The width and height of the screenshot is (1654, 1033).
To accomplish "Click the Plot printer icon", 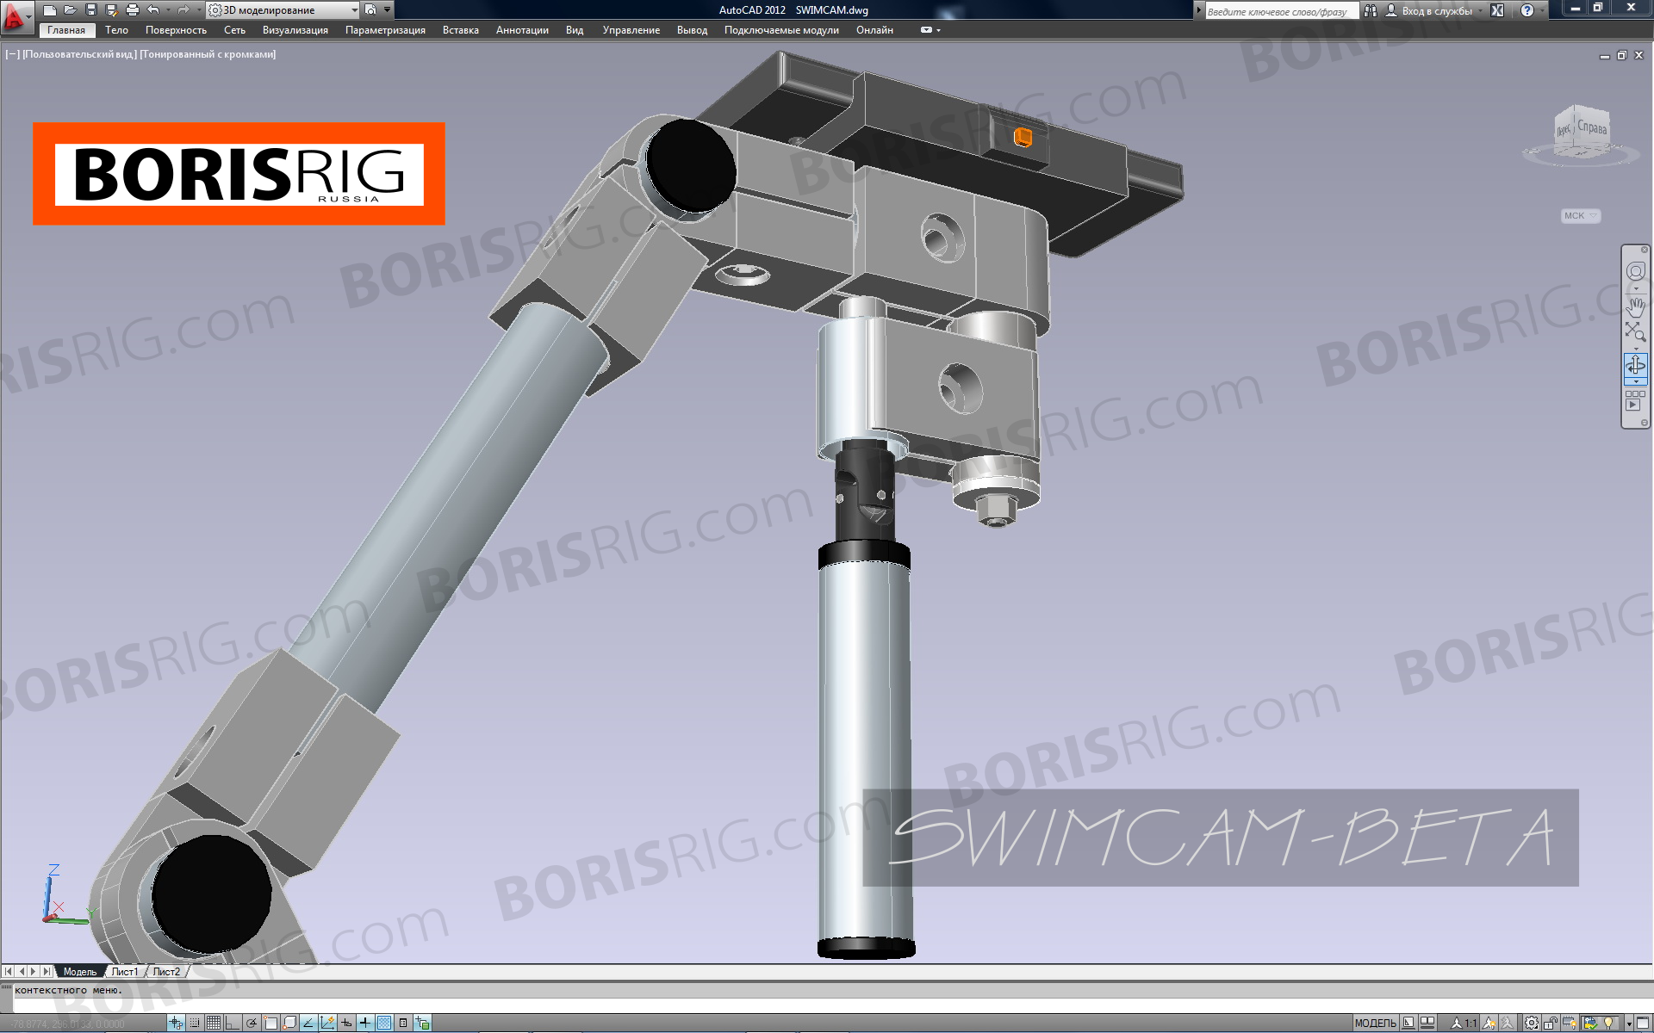I will tap(132, 10).
